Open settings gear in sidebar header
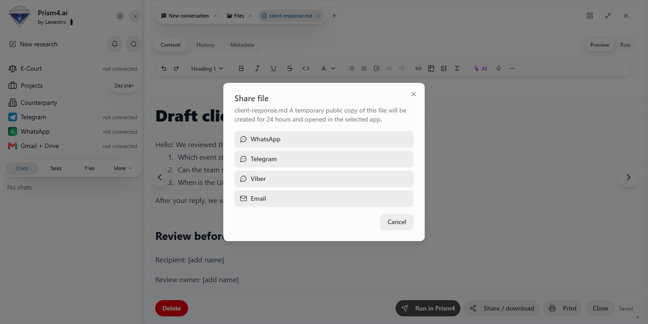The image size is (648, 324). [120, 16]
